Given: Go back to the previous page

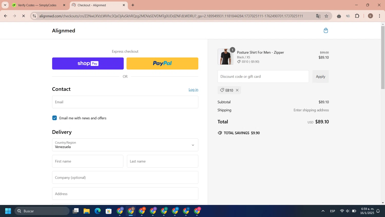Looking at the screenshot, I should pyautogui.click(x=6, y=16).
